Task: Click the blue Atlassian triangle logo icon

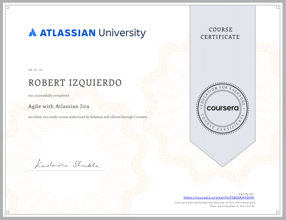Action: (33, 32)
